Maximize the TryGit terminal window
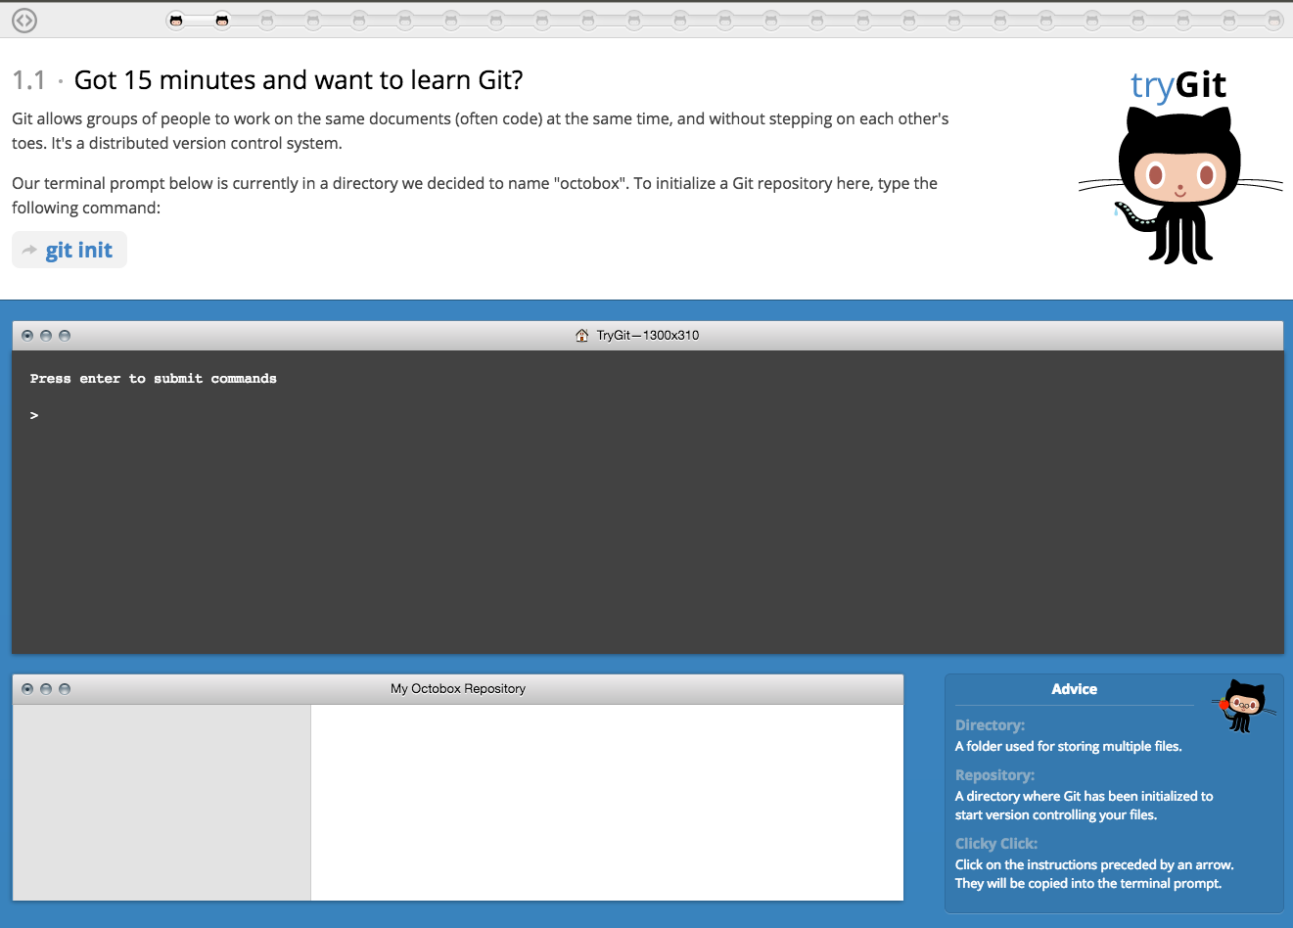The image size is (1293, 928). point(65,336)
